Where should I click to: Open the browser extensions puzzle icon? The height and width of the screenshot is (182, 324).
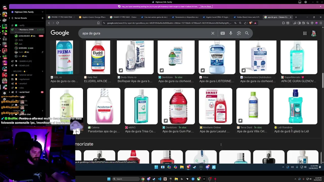coord(283,23)
